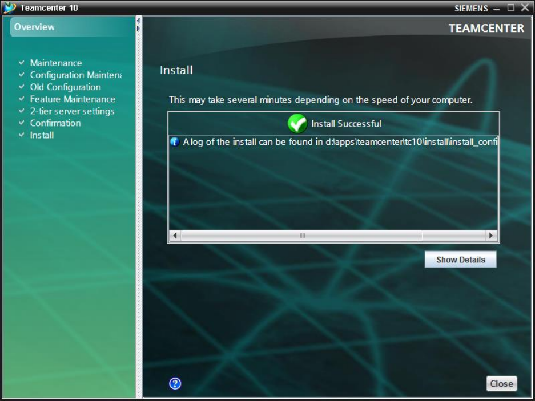Select the Feature Maintenance step
This screenshot has height=401, width=535.
pos(73,99)
